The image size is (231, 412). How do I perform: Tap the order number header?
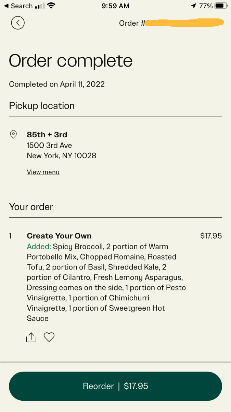coord(171,23)
